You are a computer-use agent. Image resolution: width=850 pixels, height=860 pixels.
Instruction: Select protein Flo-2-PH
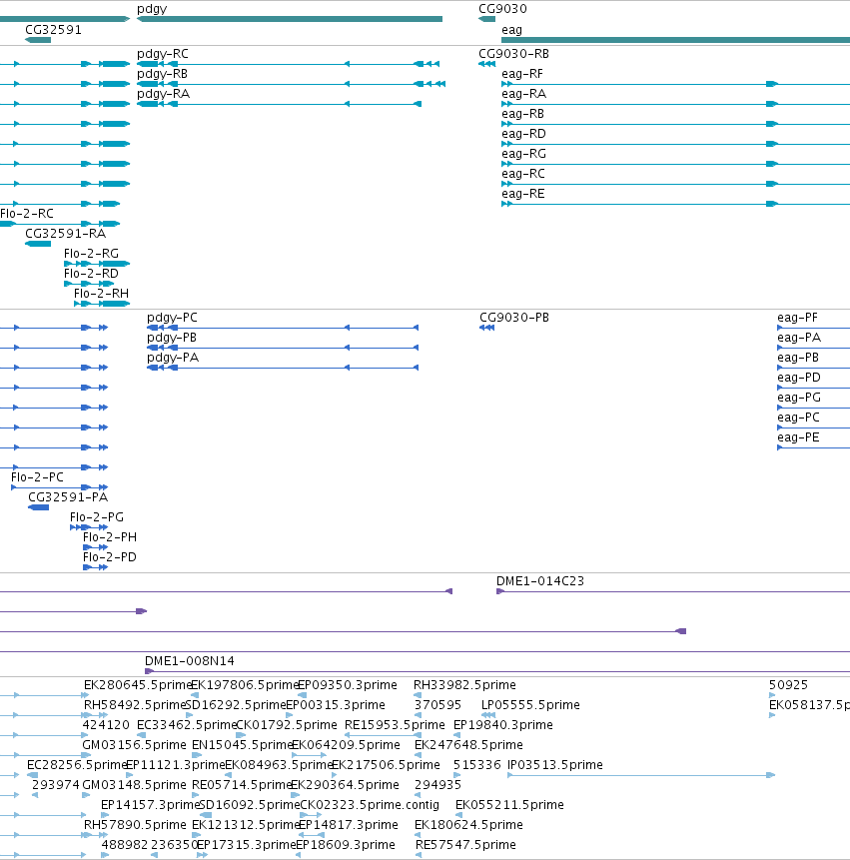coord(96,547)
